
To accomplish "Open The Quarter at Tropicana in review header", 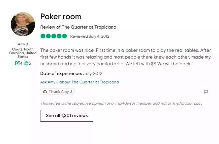I will 89,27.
